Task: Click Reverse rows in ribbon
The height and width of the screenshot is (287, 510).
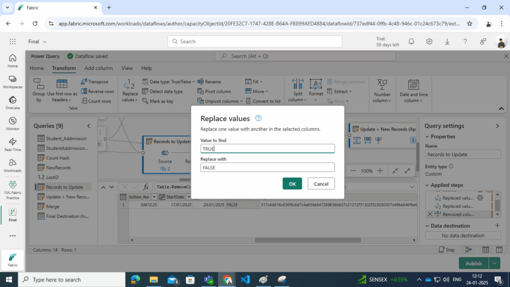Action: pyautogui.click(x=98, y=92)
